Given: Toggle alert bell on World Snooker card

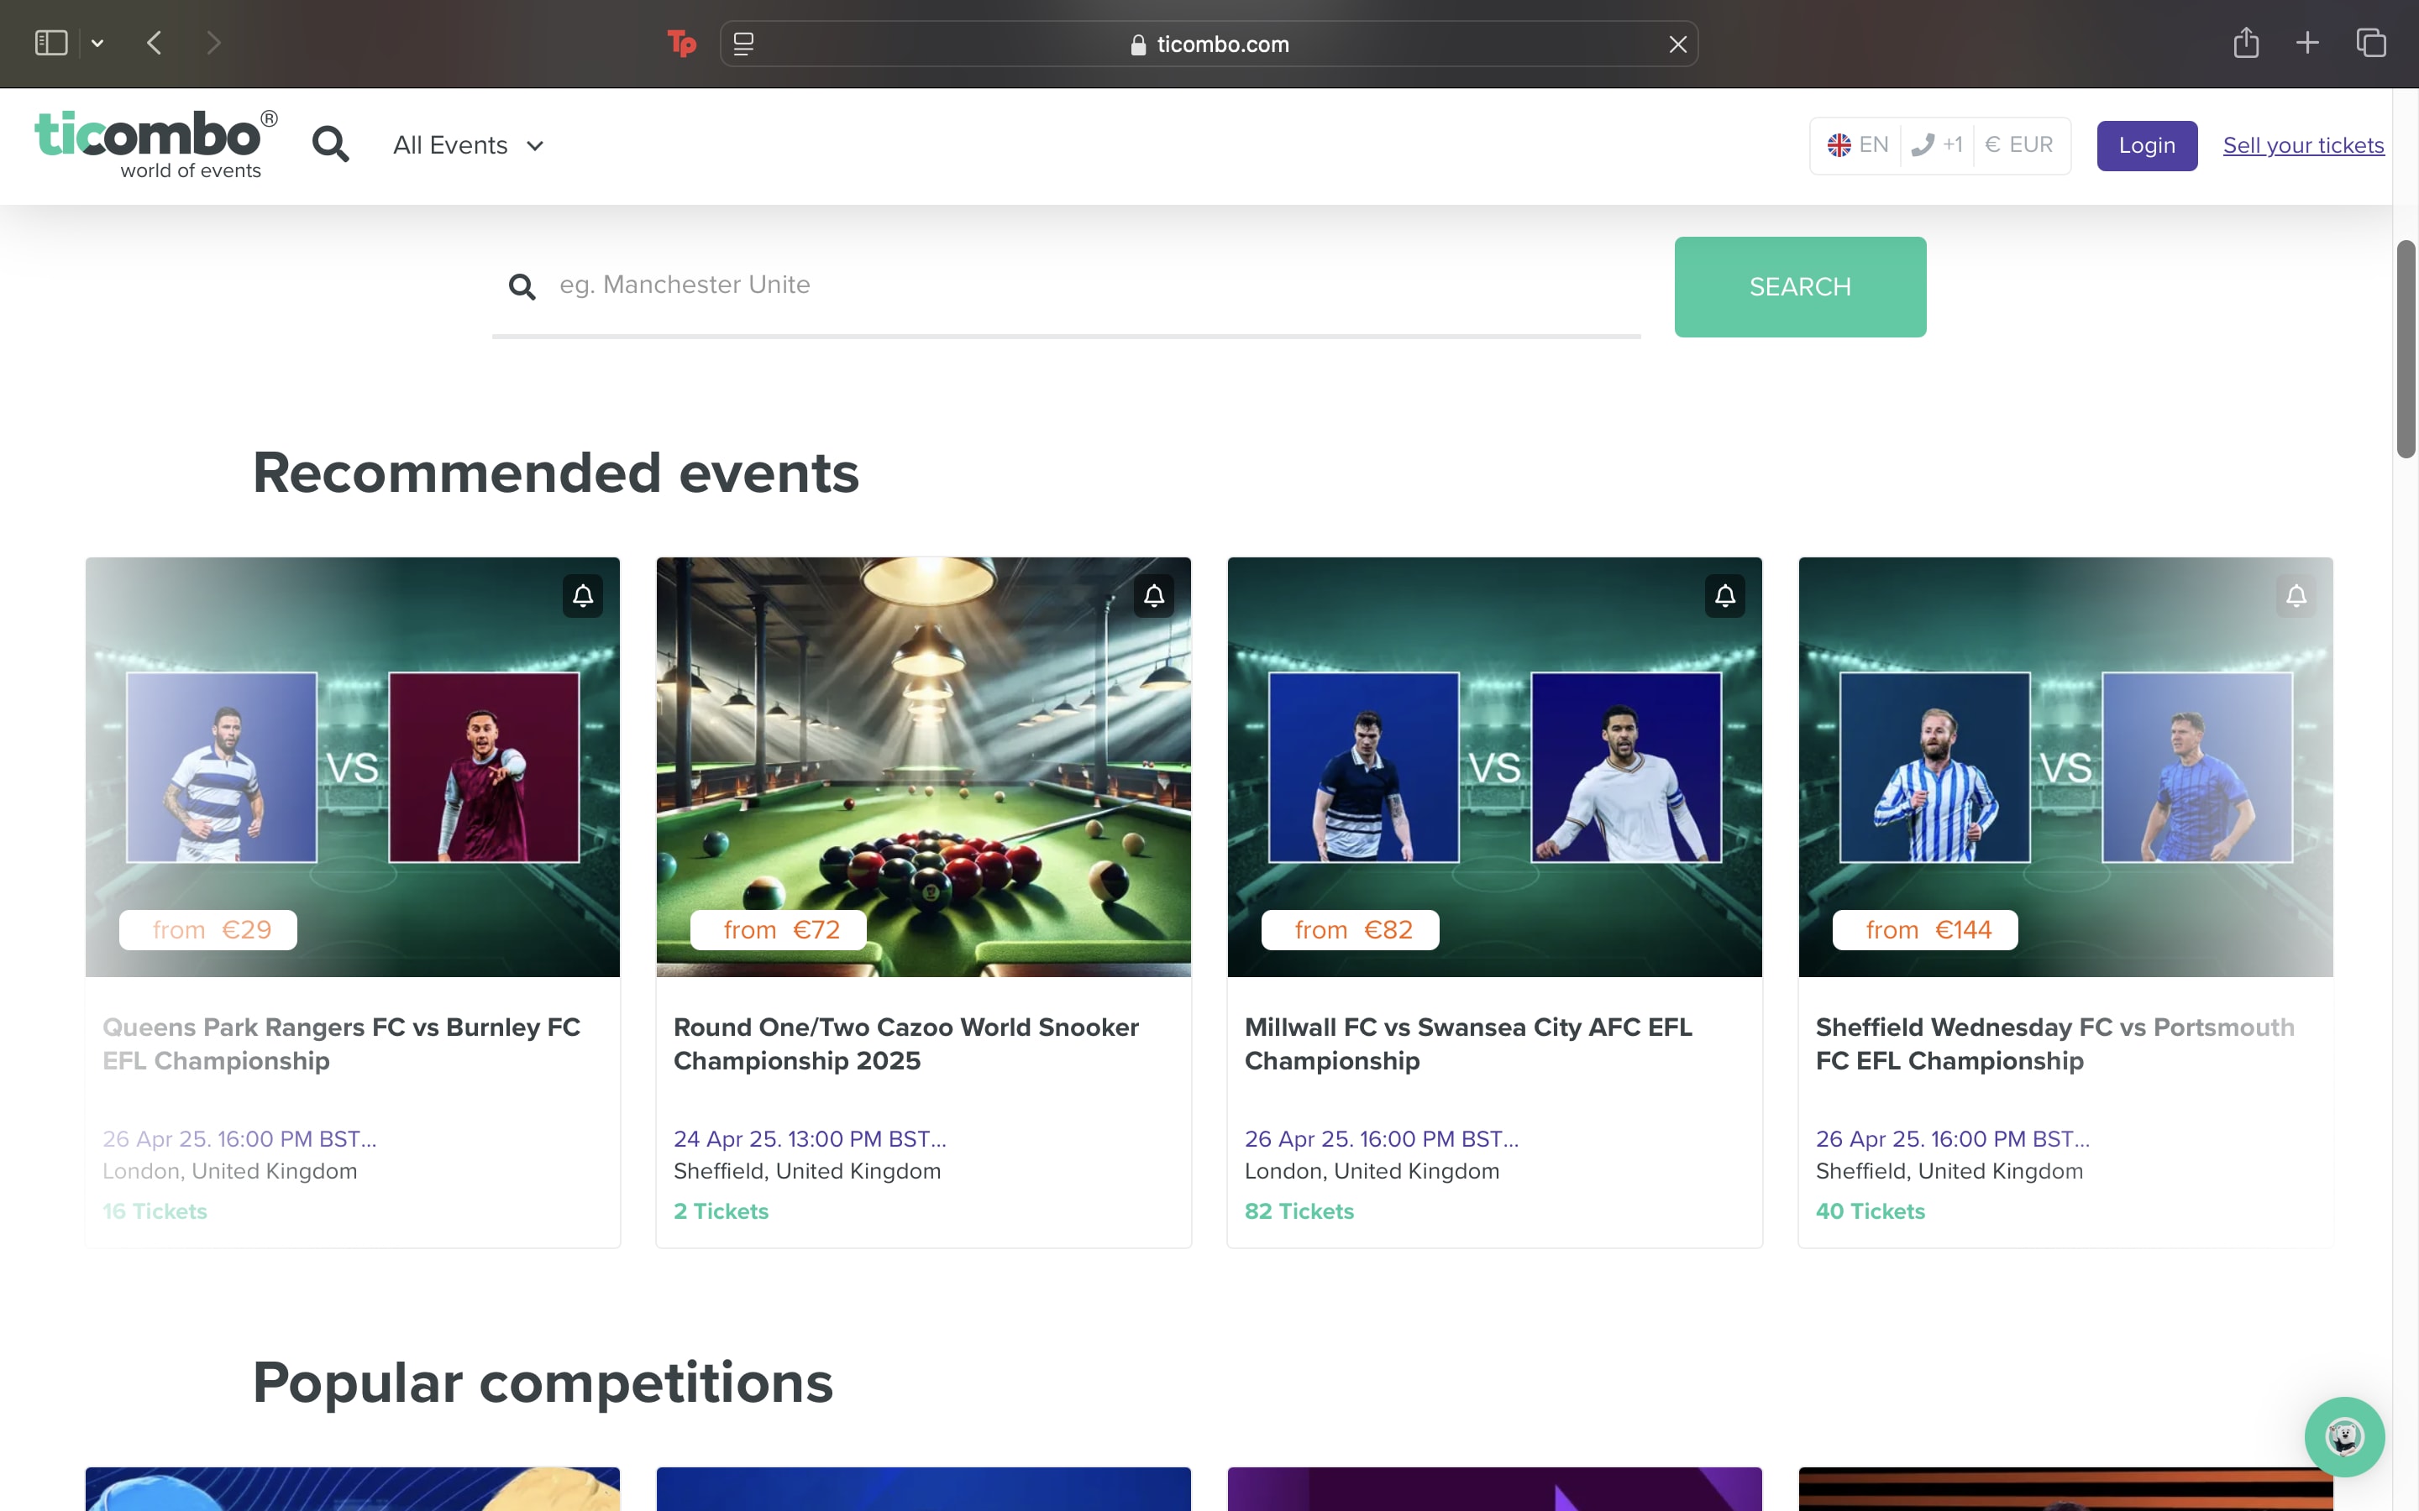Looking at the screenshot, I should (x=1153, y=597).
